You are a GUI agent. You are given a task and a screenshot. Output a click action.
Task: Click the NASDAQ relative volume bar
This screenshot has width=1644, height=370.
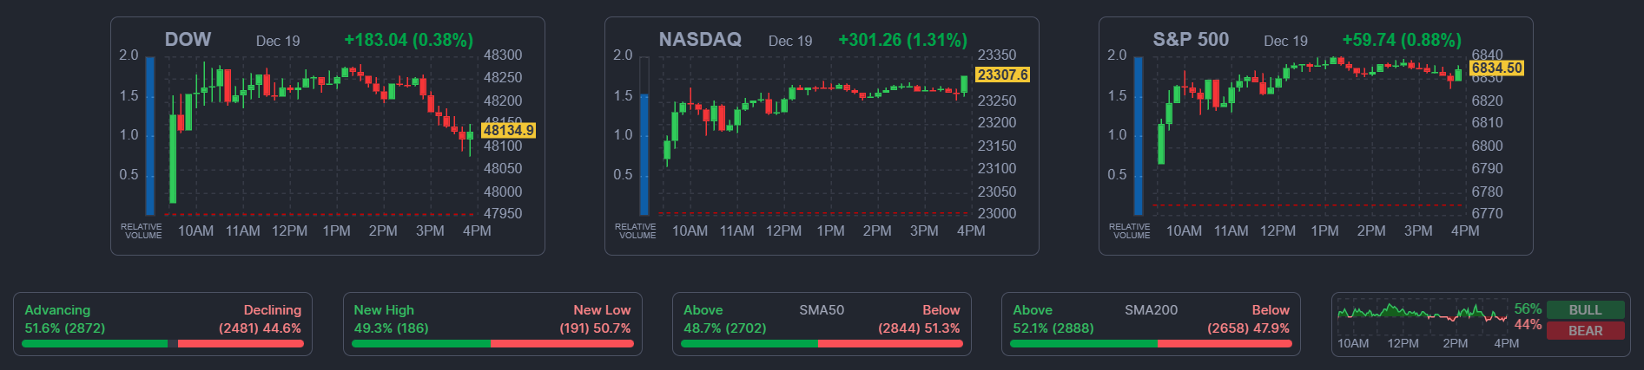pyautogui.click(x=644, y=153)
